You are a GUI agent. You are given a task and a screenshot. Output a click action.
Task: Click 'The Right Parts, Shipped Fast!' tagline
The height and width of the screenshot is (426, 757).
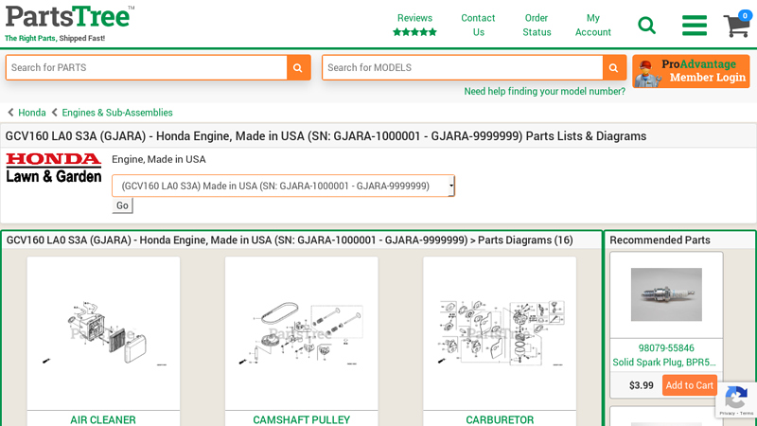(x=55, y=38)
